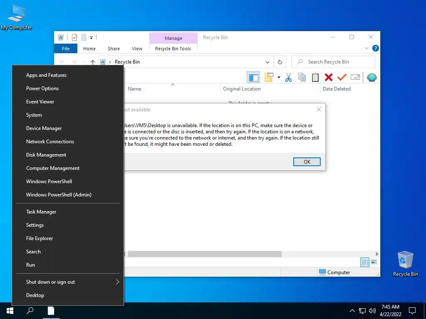Click the red X Delete icon
The image size is (426, 319).
click(329, 77)
